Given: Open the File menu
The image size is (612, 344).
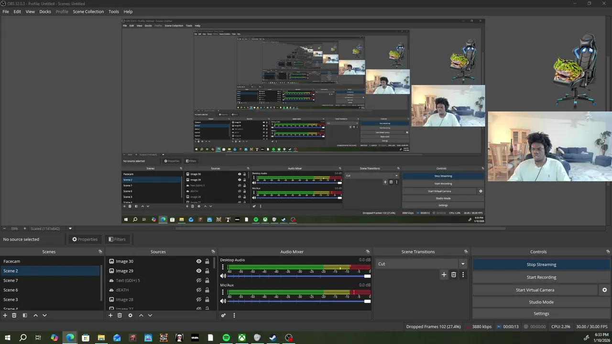Looking at the screenshot, I should (x=6, y=11).
